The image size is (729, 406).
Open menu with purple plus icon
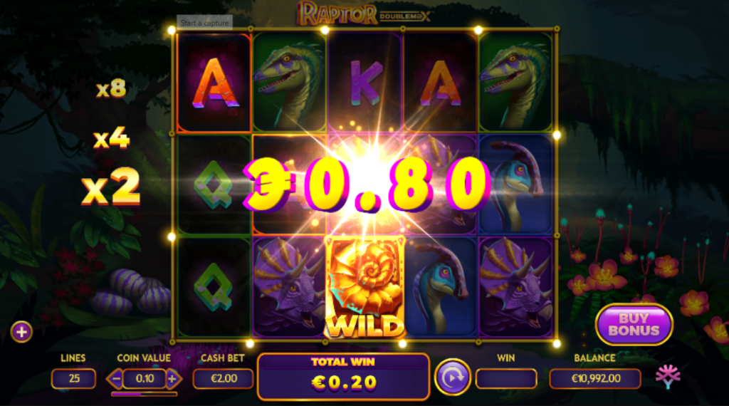[21, 332]
